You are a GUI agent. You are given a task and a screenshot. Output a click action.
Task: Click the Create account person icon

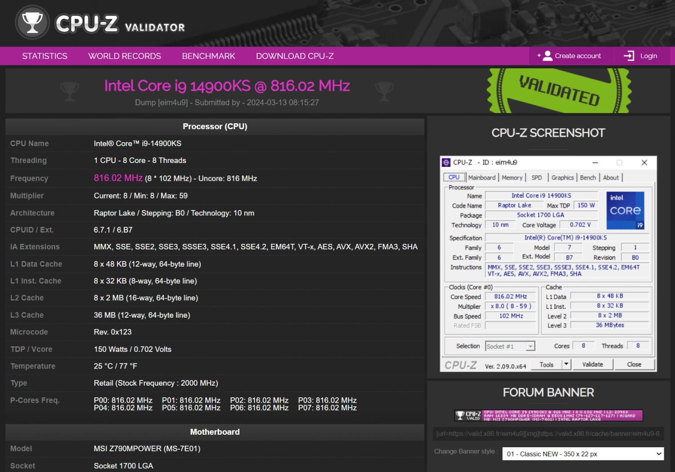(x=547, y=56)
